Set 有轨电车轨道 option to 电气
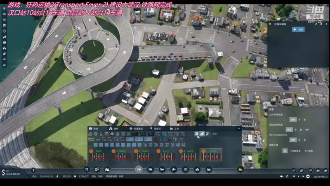 click(307, 130)
